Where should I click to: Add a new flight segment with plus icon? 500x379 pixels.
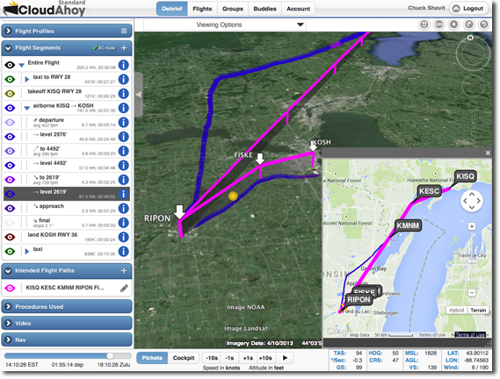pos(124,47)
